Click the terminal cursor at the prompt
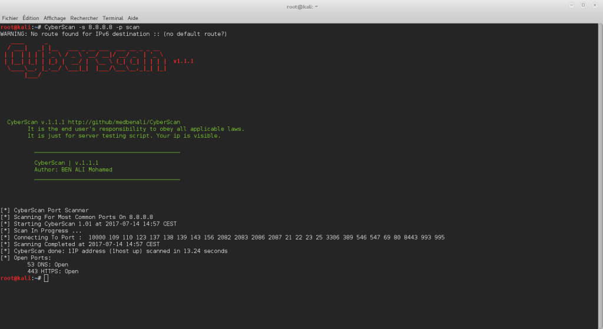This screenshot has height=329, width=603. pyautogui.click(x=46, y=278)
